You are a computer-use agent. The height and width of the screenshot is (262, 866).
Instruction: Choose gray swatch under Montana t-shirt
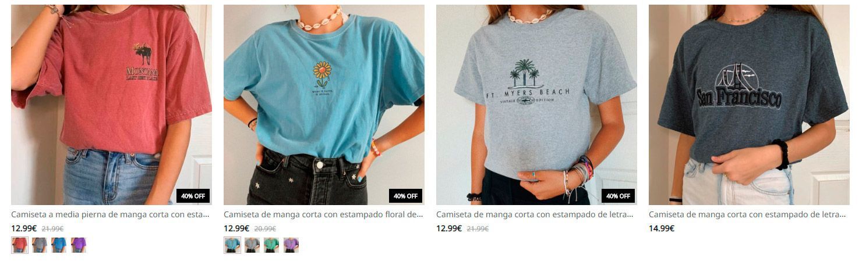[x=39, y=245]
